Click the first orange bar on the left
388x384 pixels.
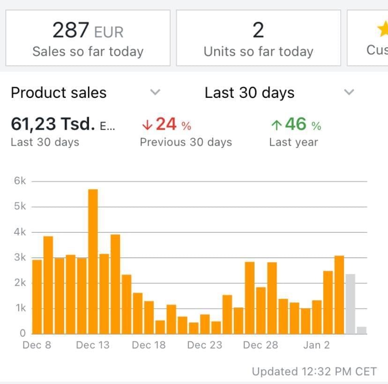point(37,296)
